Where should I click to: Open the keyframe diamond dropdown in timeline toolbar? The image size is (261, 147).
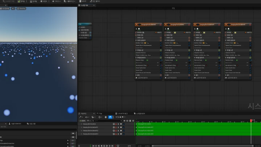[x=100, y=117]
